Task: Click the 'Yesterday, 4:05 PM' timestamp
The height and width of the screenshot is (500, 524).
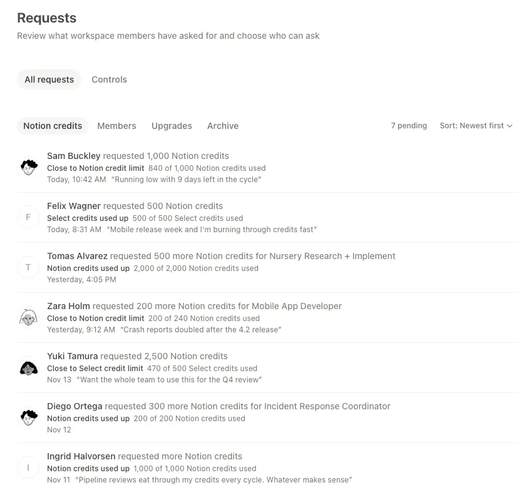Action: pos(81,280)
